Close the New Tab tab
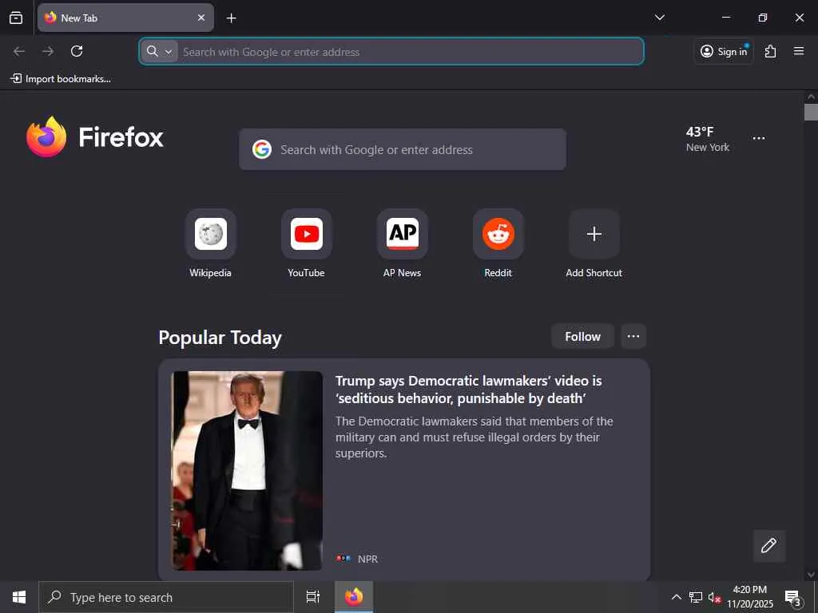 (x=201, y=18)
